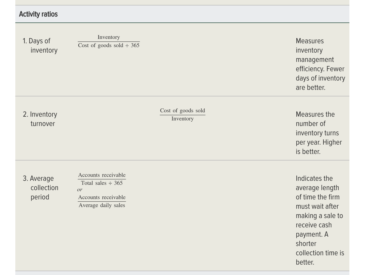Viewport: 380px width, 275px height.
Task: Select the '3. Average collection period' label
Action: pos(40,188)
